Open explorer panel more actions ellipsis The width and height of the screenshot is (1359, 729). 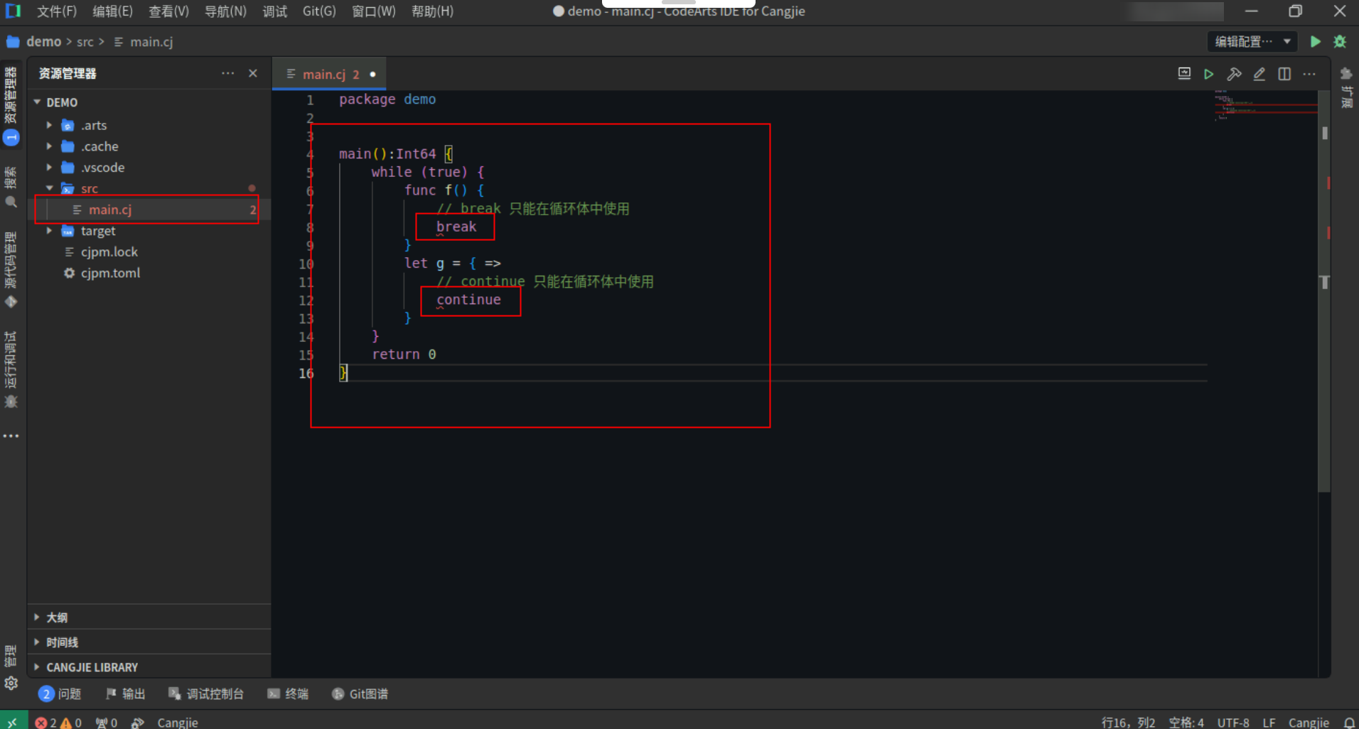point(227,73)
